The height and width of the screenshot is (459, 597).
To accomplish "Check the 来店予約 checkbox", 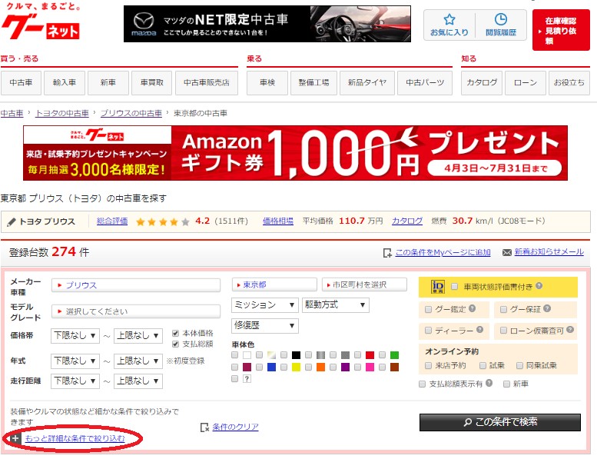I will pos(428,366).
